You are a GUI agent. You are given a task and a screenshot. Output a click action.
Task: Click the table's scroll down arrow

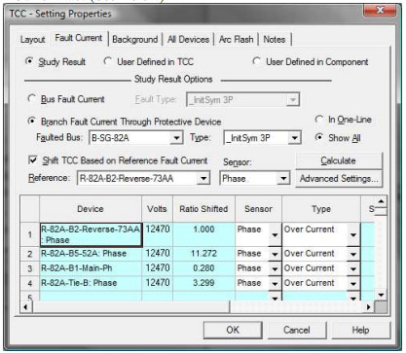[x=381, y=295]
